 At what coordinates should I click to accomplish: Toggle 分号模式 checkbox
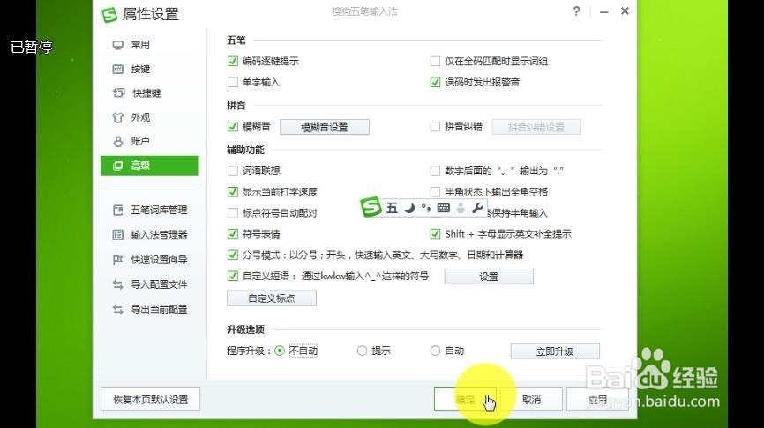pyautogui.click(x=232, y=255)
